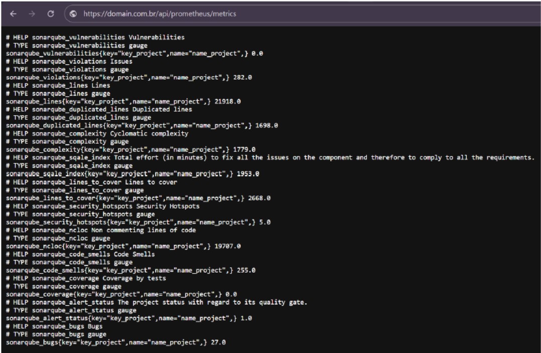Image resolution: width=541 pixels, height=353 pixels.
Task: Click the sonarqube_coverage 0.0 metric line
Action: tap(121, 294)
